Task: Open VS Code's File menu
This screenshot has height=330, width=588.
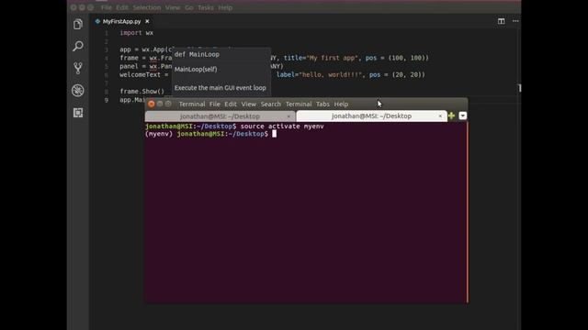Action: [x=107, y=7]
